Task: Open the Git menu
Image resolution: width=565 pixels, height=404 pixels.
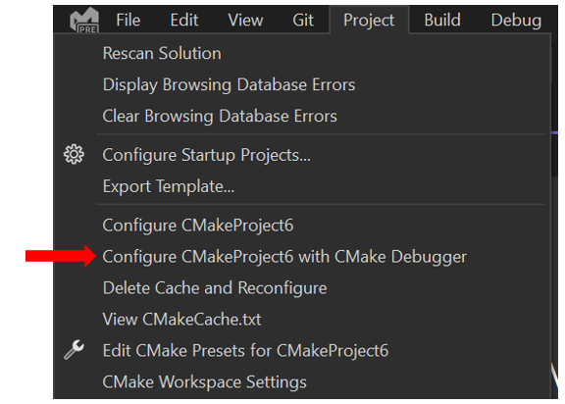Action: 303,21
